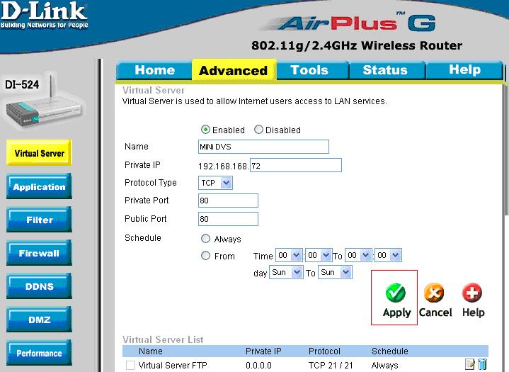
Task: Click the orange Cancel X icon
Action: (434, 293)
